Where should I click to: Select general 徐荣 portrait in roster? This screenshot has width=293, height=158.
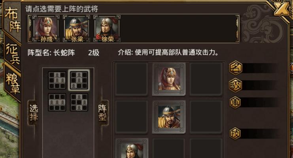107,28
